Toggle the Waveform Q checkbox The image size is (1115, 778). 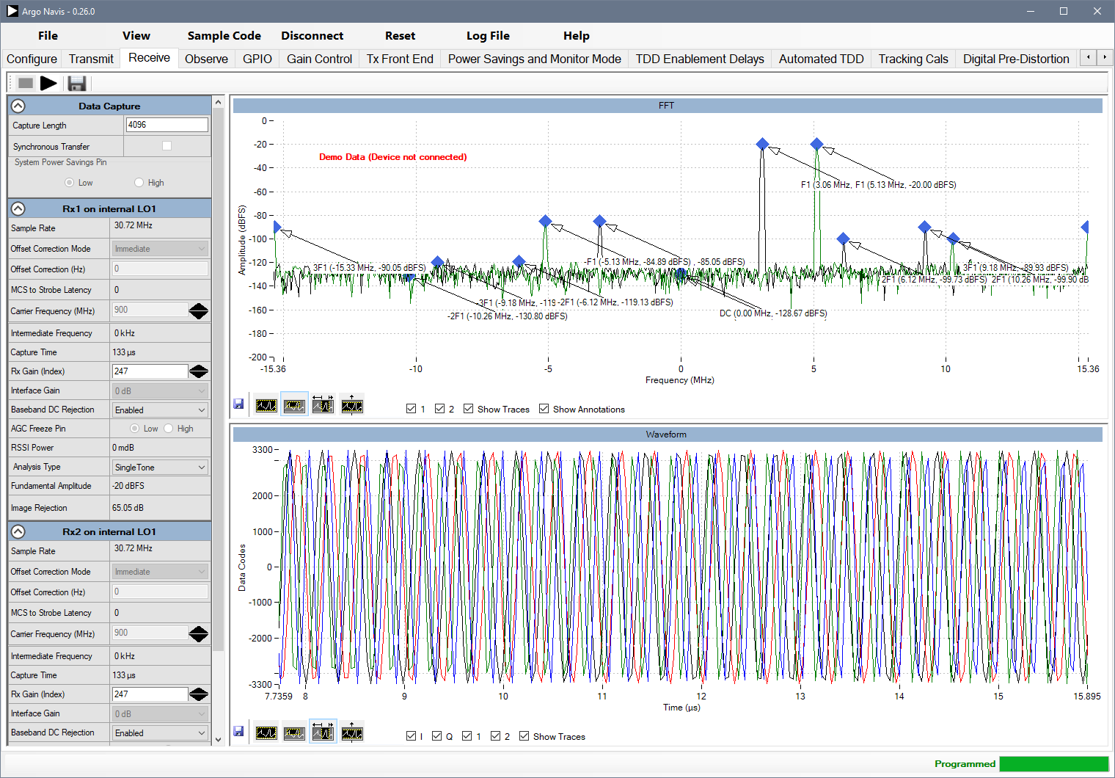437,736
